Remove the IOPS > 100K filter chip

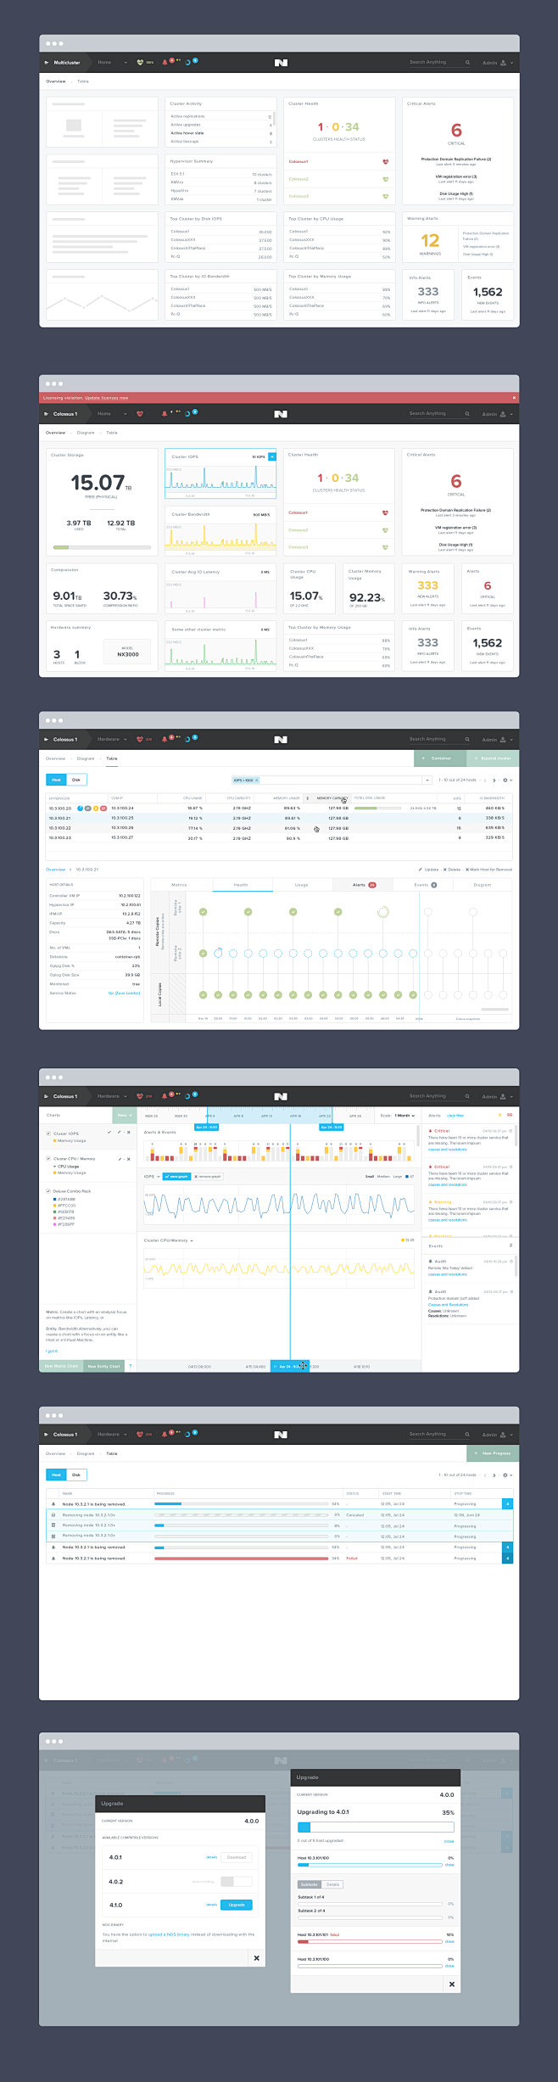pyautogui.click(x=257, y=780)
